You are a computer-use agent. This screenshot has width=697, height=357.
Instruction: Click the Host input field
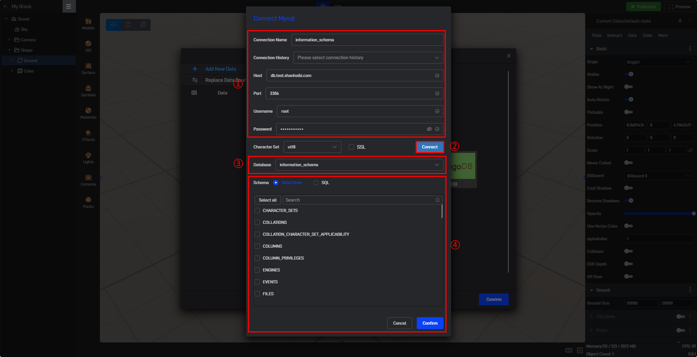(x=355, y=75)
